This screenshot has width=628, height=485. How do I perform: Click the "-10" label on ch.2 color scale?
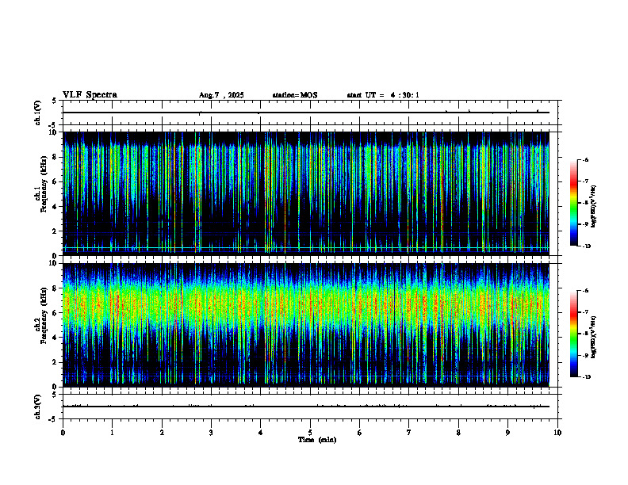coord(586,377)
